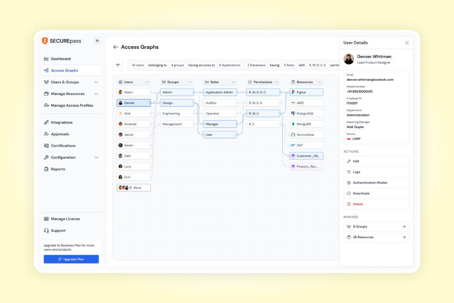Viewport: 454px width, 303px height.
Task: Select the 6 Applications filter chip
Action: coord(230,65)
